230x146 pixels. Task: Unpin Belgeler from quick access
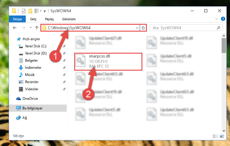64,60
